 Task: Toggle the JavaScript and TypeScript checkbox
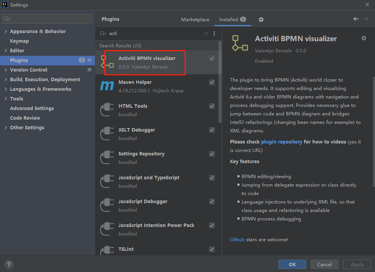[212, 178]
